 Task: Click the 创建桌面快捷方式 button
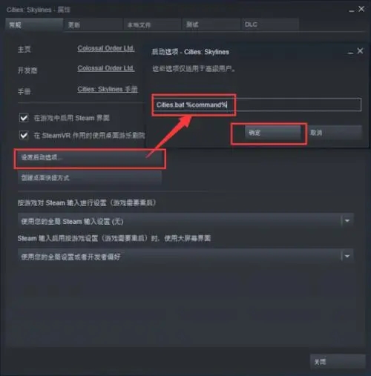click(x=90, y=178)
